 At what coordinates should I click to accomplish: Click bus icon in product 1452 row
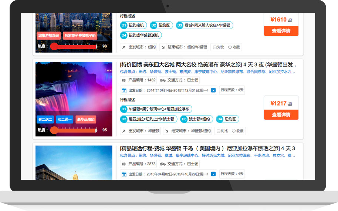click(163, 80)
